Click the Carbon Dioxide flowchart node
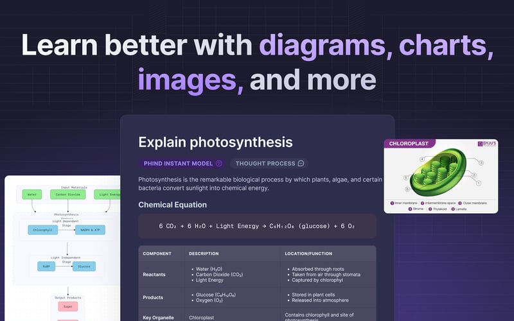This screenshot has width=514, height=321. pos(68,195)
